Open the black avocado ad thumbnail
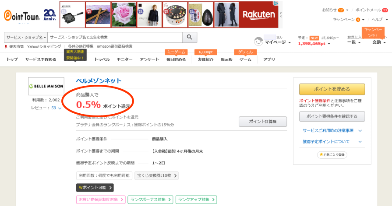 (201, 15)
